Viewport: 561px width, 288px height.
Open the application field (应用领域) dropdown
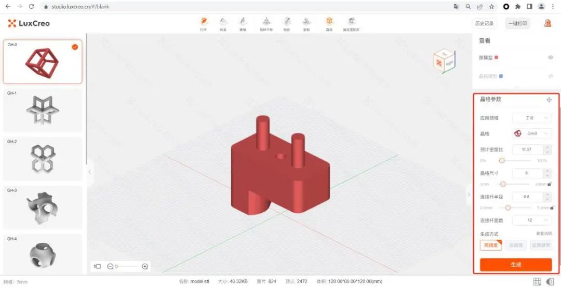532,118
